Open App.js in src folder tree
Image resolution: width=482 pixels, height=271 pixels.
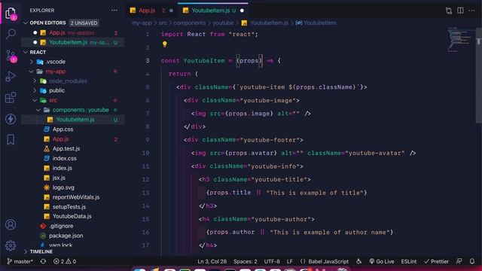[60, 139]
